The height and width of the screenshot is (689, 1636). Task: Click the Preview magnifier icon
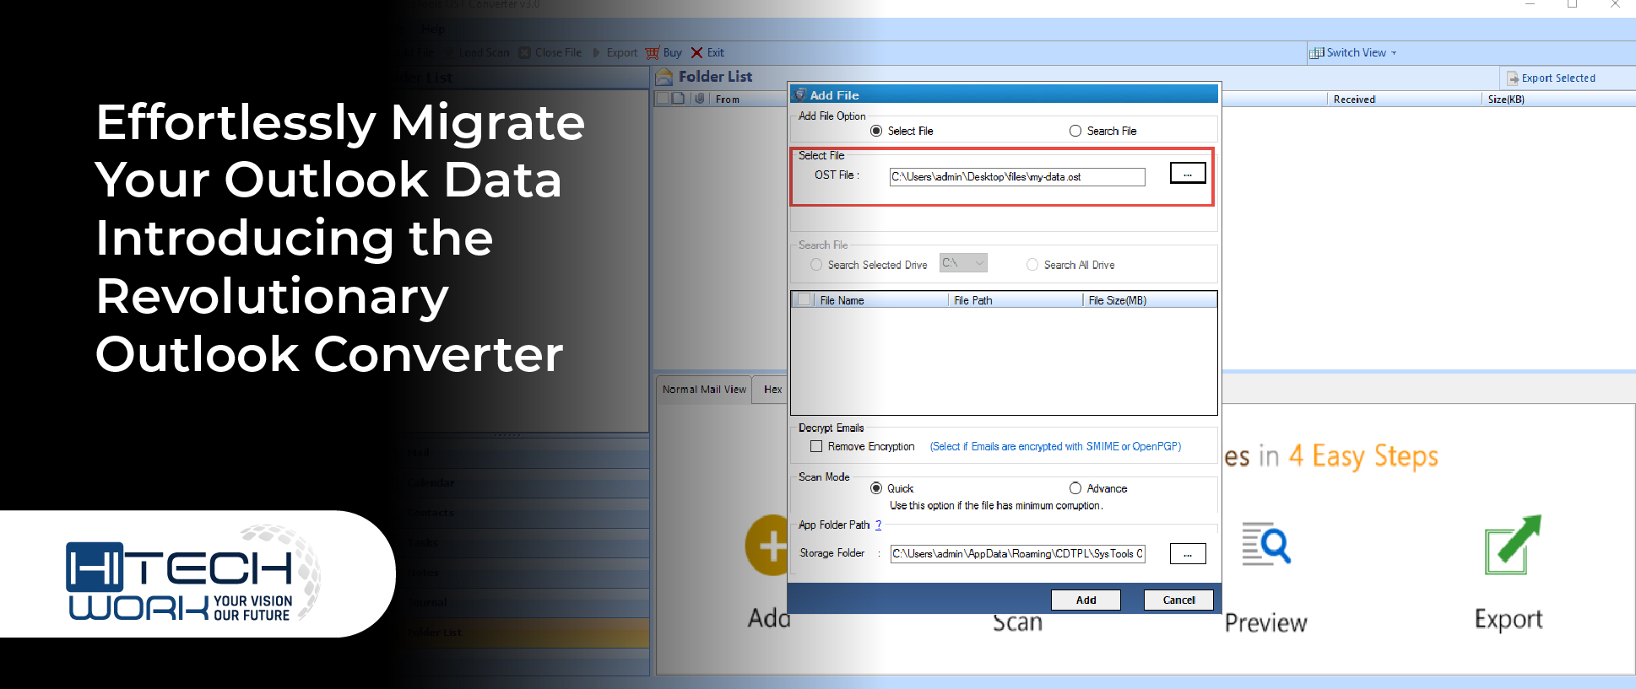pyautogui.click(x=1266, y=545)
